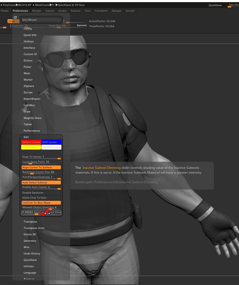Toggle CtrlClick To Blur Mask

point(41,203)
